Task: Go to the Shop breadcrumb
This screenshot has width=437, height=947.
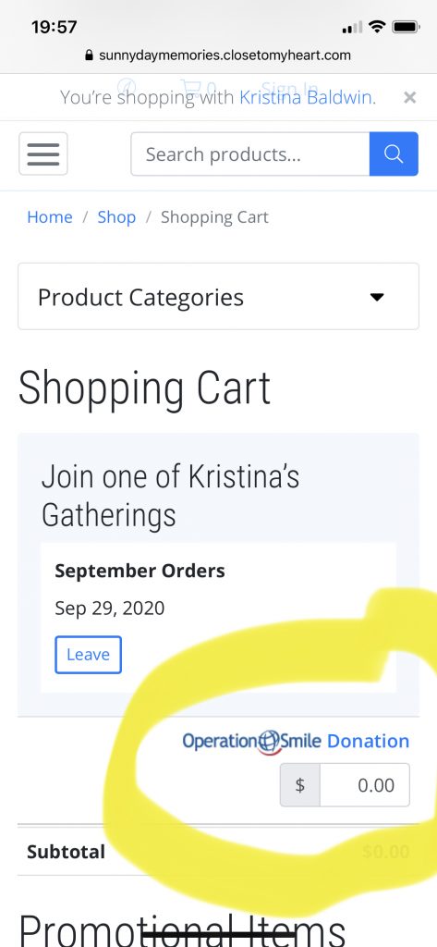Action: coord(116,217)
